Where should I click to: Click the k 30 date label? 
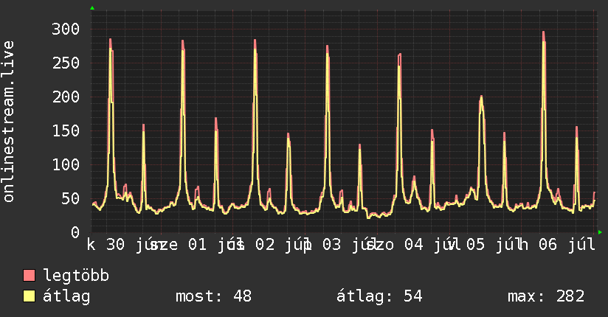click(x=106, y=245)
